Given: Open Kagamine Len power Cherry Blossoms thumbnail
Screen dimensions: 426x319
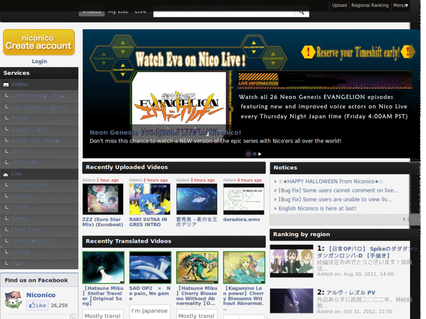Looking at the screenshot, I should [x=244, y=267].
